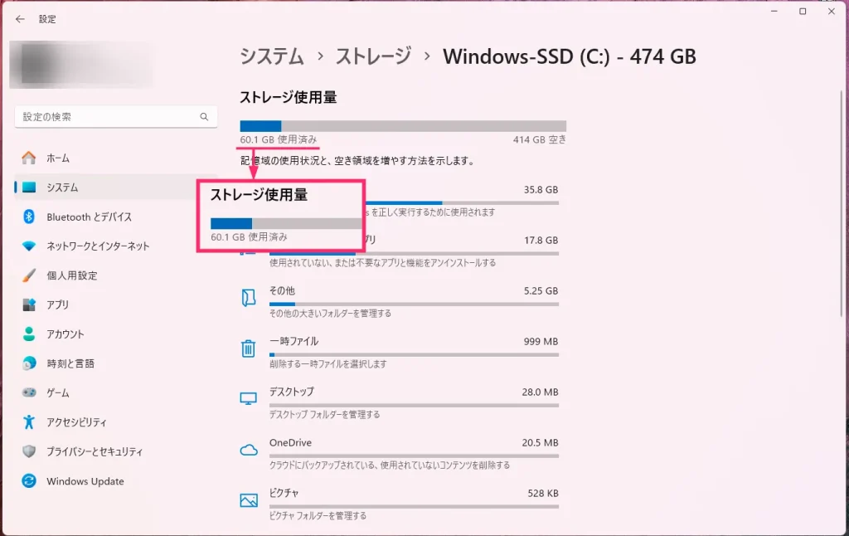Click the search magnifier icon
This screenshot has height=536, width=849.
click(x=204, y=116)
